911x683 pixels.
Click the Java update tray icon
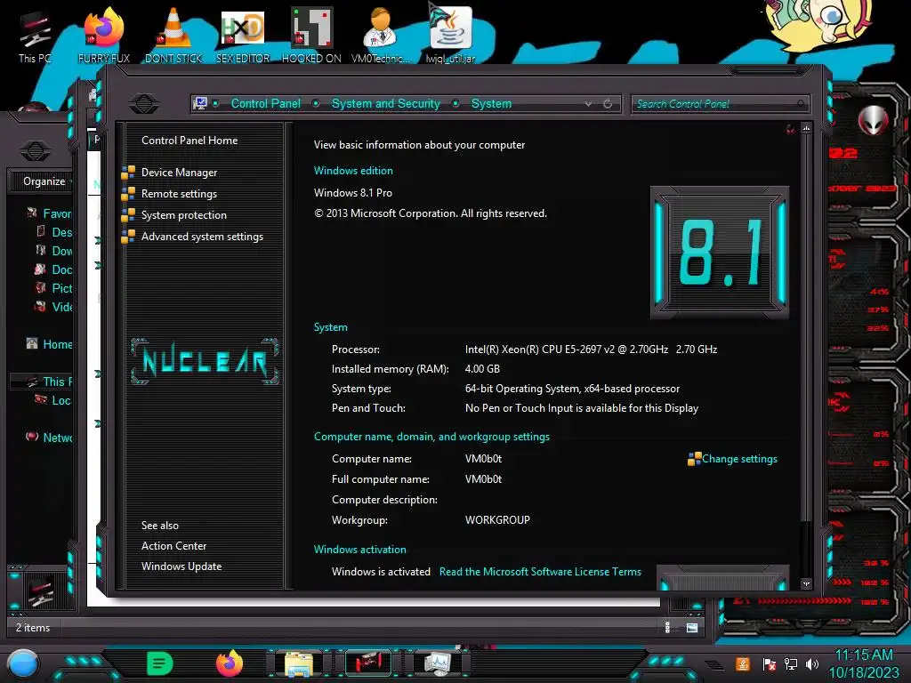coord(743,663)
